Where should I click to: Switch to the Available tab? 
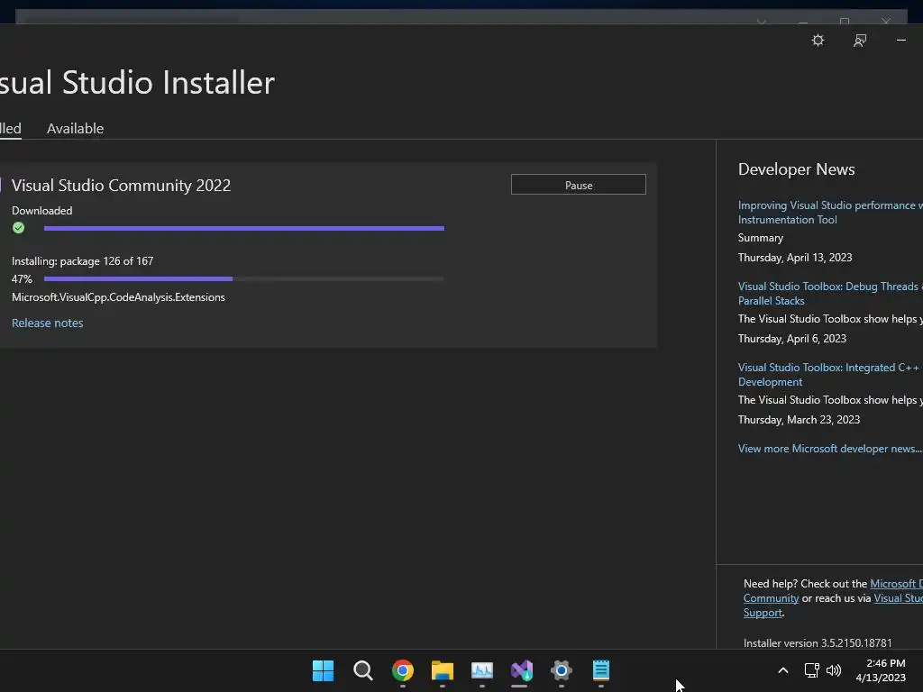tap(76, 128)
